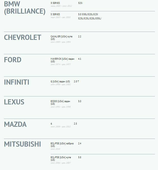158x170 pixels.
Task: Click the 3.8 engine for Eclipse купе
Action: point(80,157)
